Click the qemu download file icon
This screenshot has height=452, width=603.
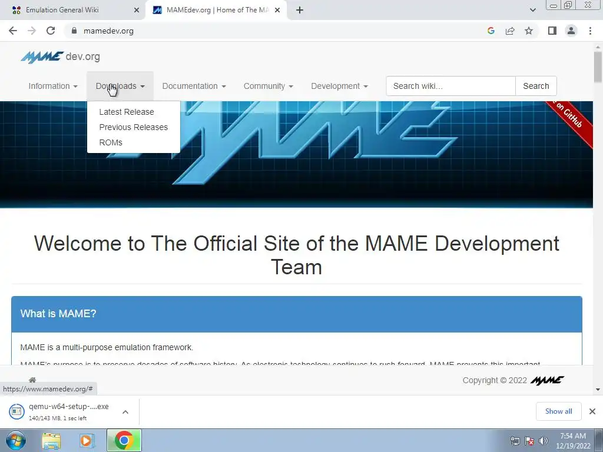click(x=16, y=411)
